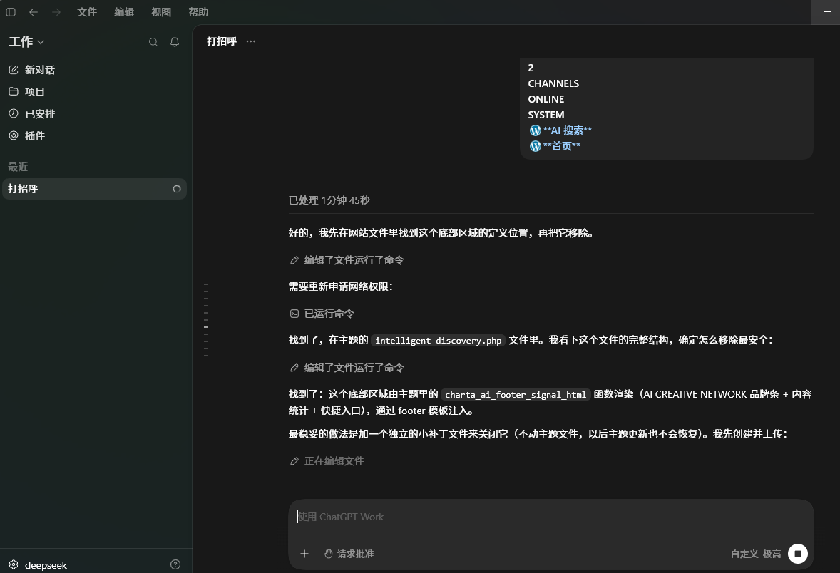The height and width of the screenshot is (573, 840).
Task: Click the charta_ai_footer_signal_html code label
Action: (x=516, y=395)
